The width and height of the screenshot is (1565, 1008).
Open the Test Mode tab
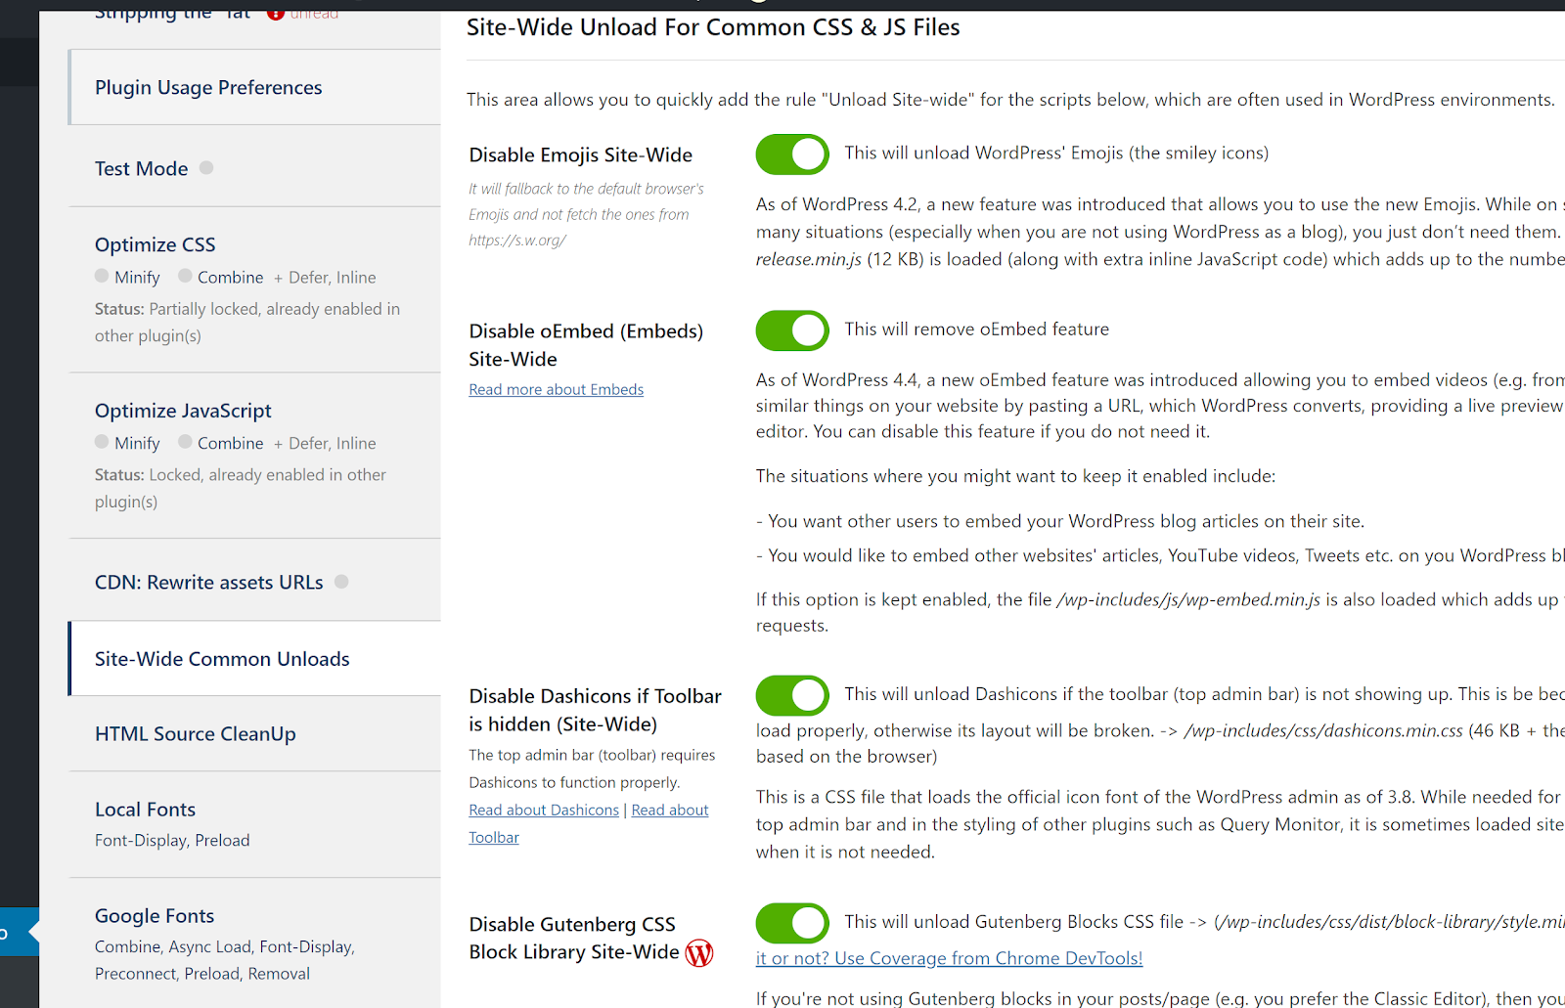point(255,168)
